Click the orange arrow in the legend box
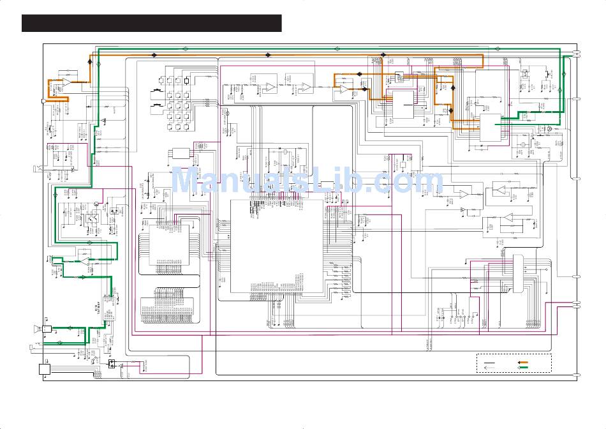 (523, 363)
